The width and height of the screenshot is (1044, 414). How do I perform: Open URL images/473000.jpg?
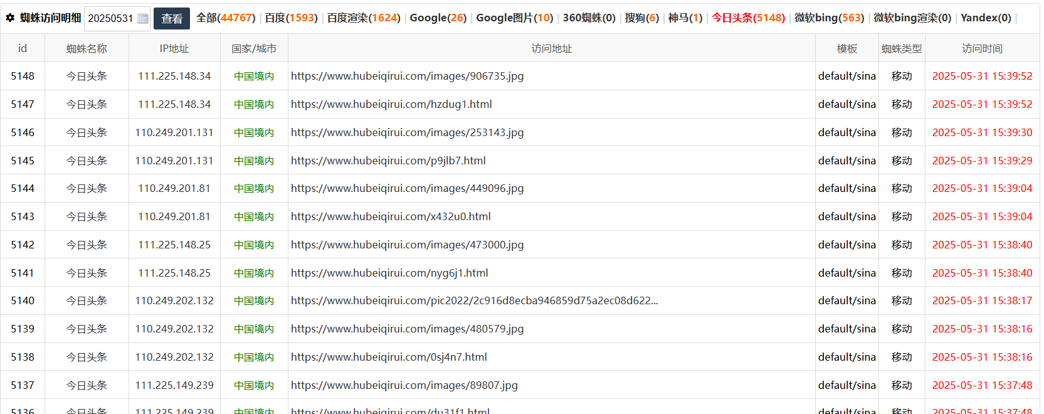(408, 245)
